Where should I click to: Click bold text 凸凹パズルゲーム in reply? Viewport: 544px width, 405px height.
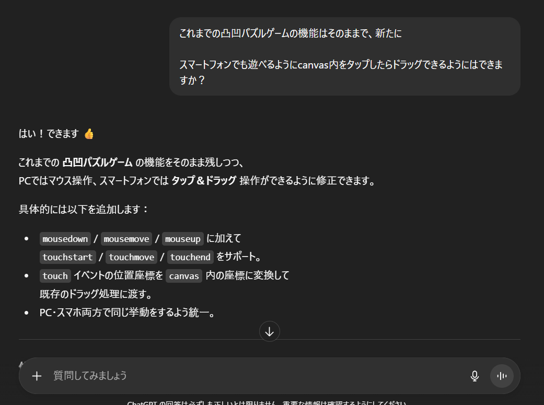tap(98, 162)
